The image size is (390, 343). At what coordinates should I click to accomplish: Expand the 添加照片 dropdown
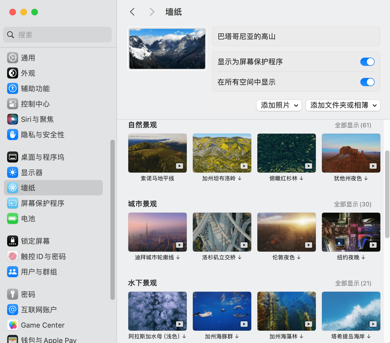pos(279,105)
